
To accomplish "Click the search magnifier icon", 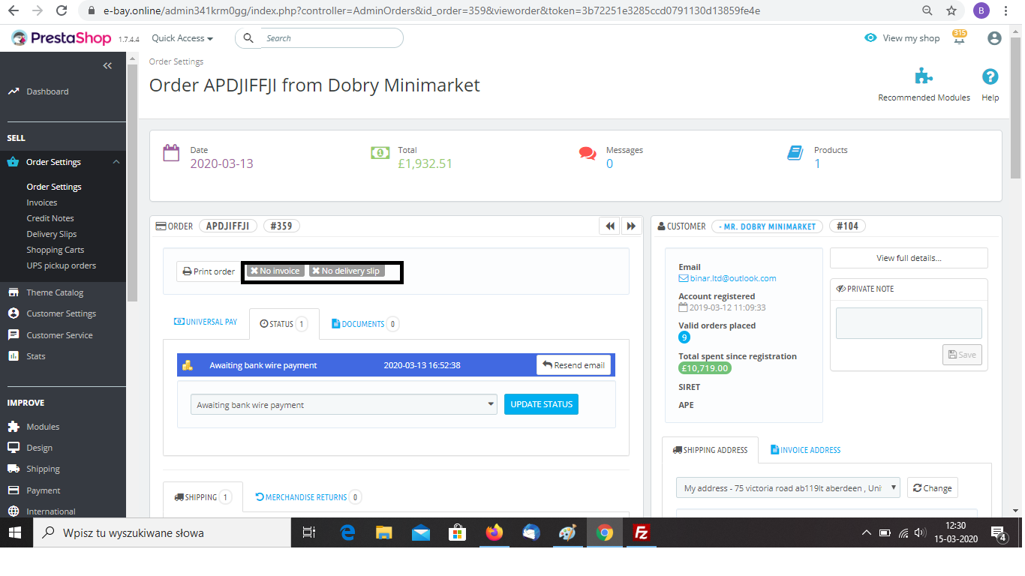I will (x=248, y=38).
